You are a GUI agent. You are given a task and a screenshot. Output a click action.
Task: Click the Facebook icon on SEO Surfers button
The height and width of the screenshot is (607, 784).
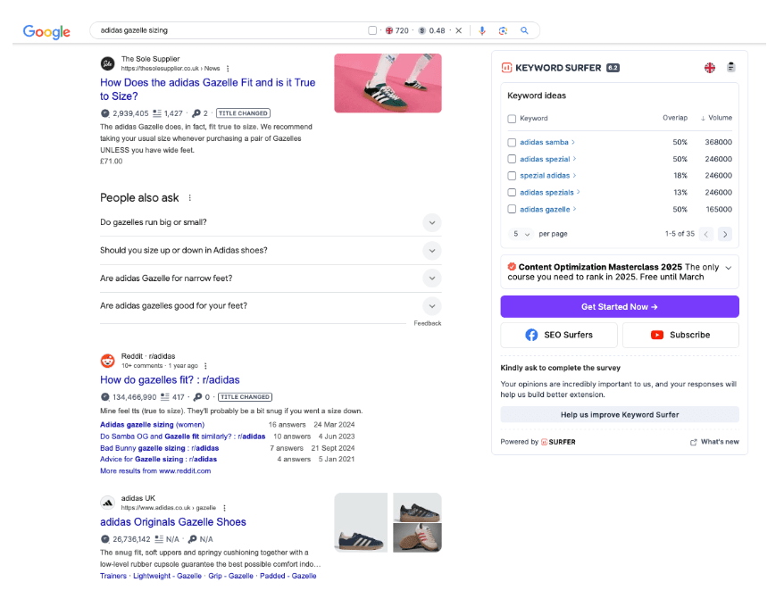[530, 335]
